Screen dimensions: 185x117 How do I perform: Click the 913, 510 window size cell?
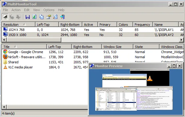110,52
